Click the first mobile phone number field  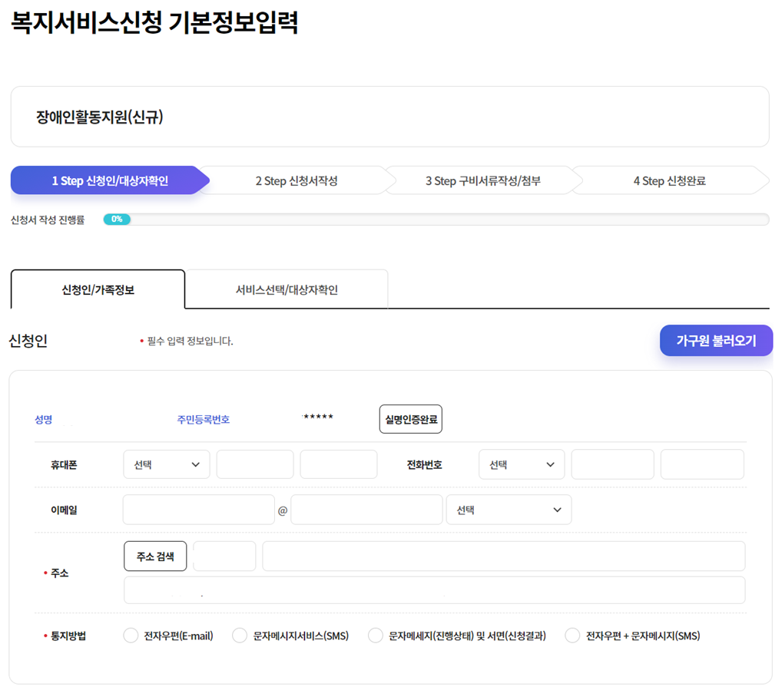click(x=254, y=464)
